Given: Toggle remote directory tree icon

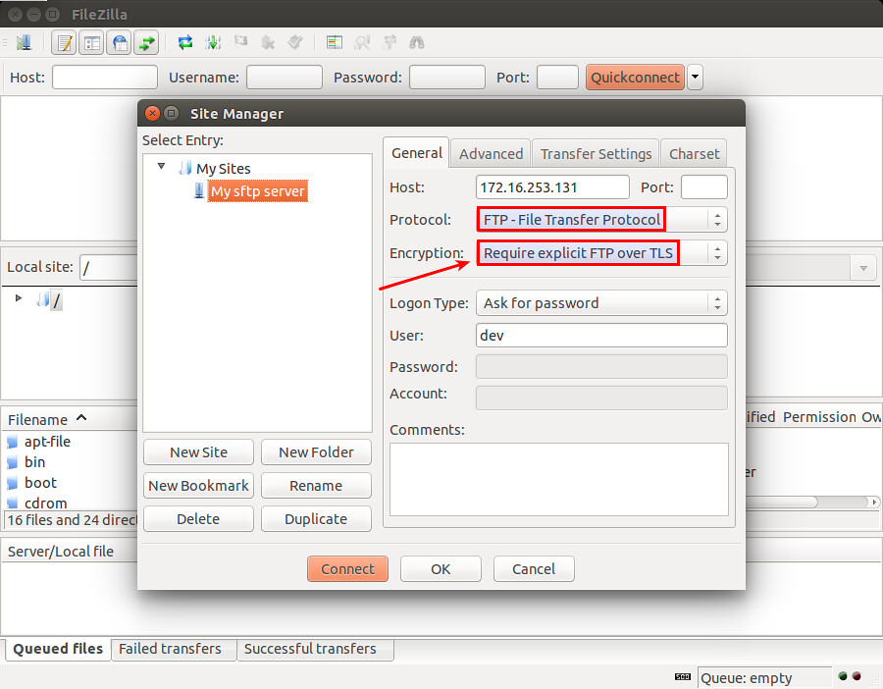Looking at the screenshot, I should [119, 42].
